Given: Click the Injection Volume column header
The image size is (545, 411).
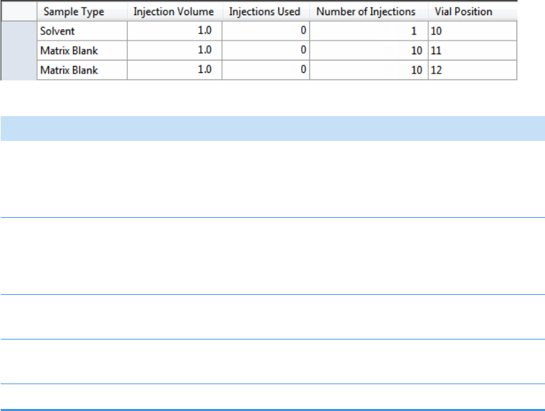Looking at the screenshot, I should tap(175, 12).
